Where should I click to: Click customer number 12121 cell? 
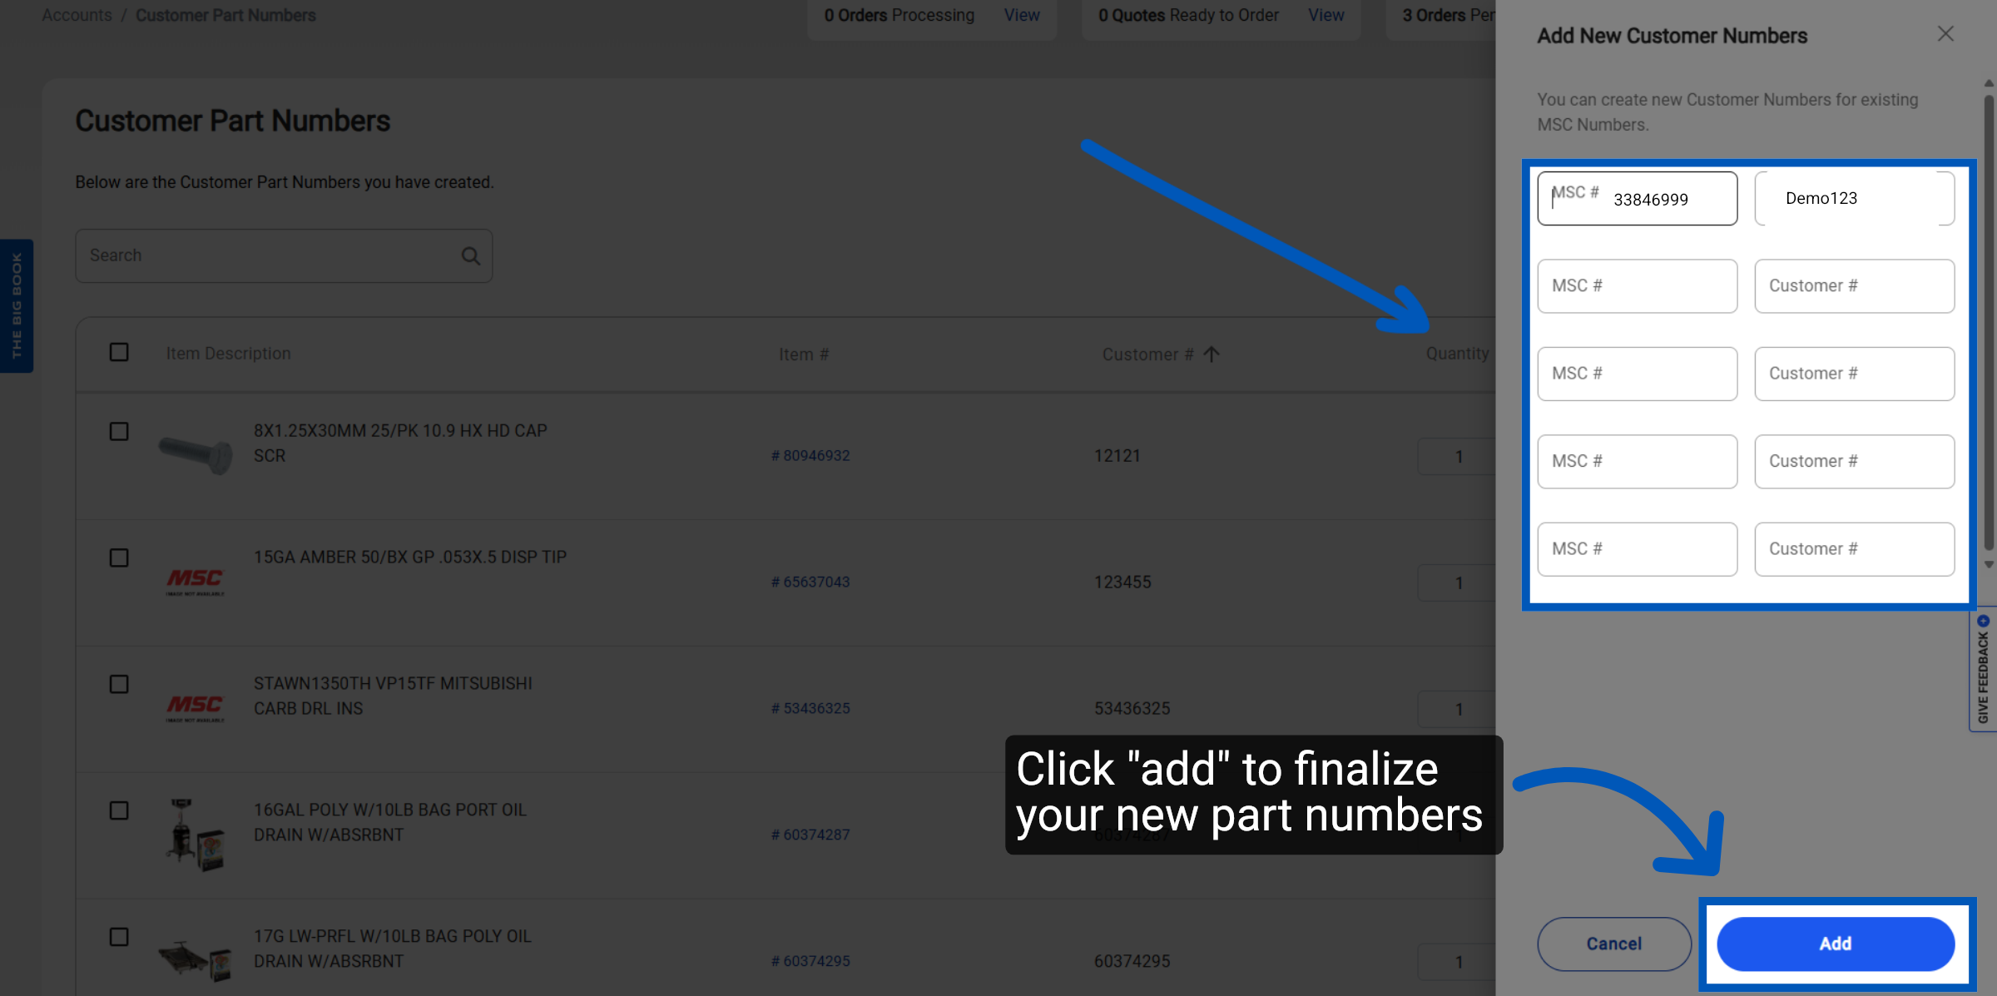pos(1117,456)
